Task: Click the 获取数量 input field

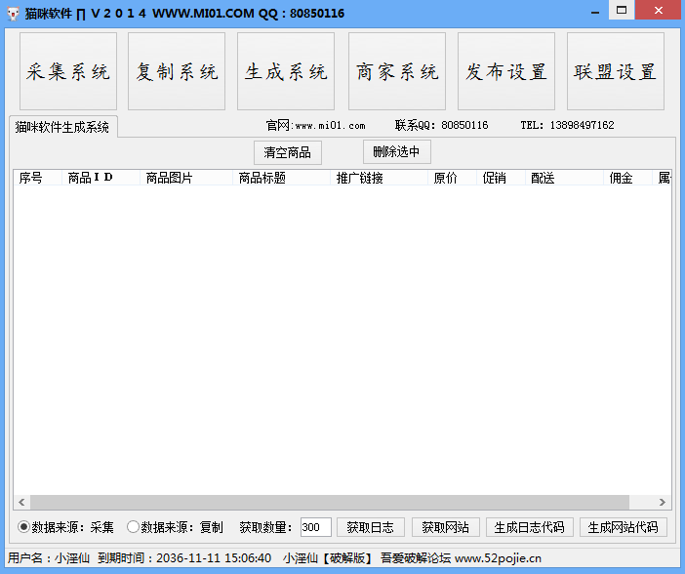Action: pos(315,527)
